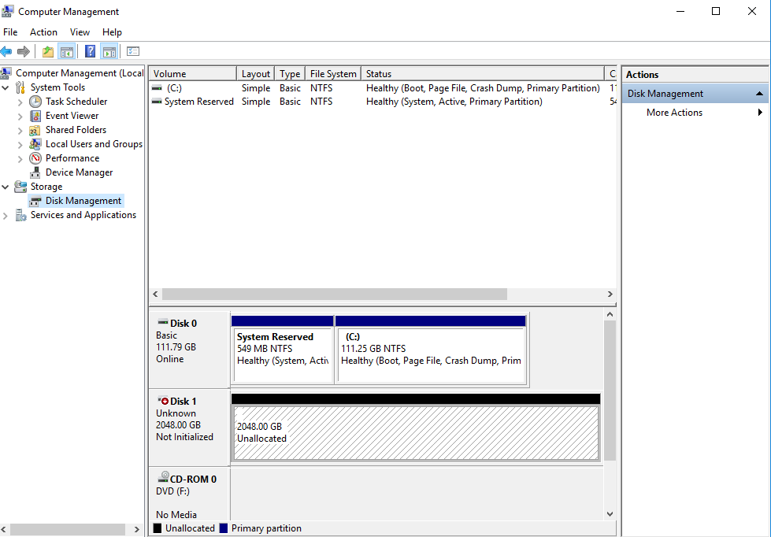
Task: Click the CD-ROM 0 drive icon
Action: (x=163, y=477)
